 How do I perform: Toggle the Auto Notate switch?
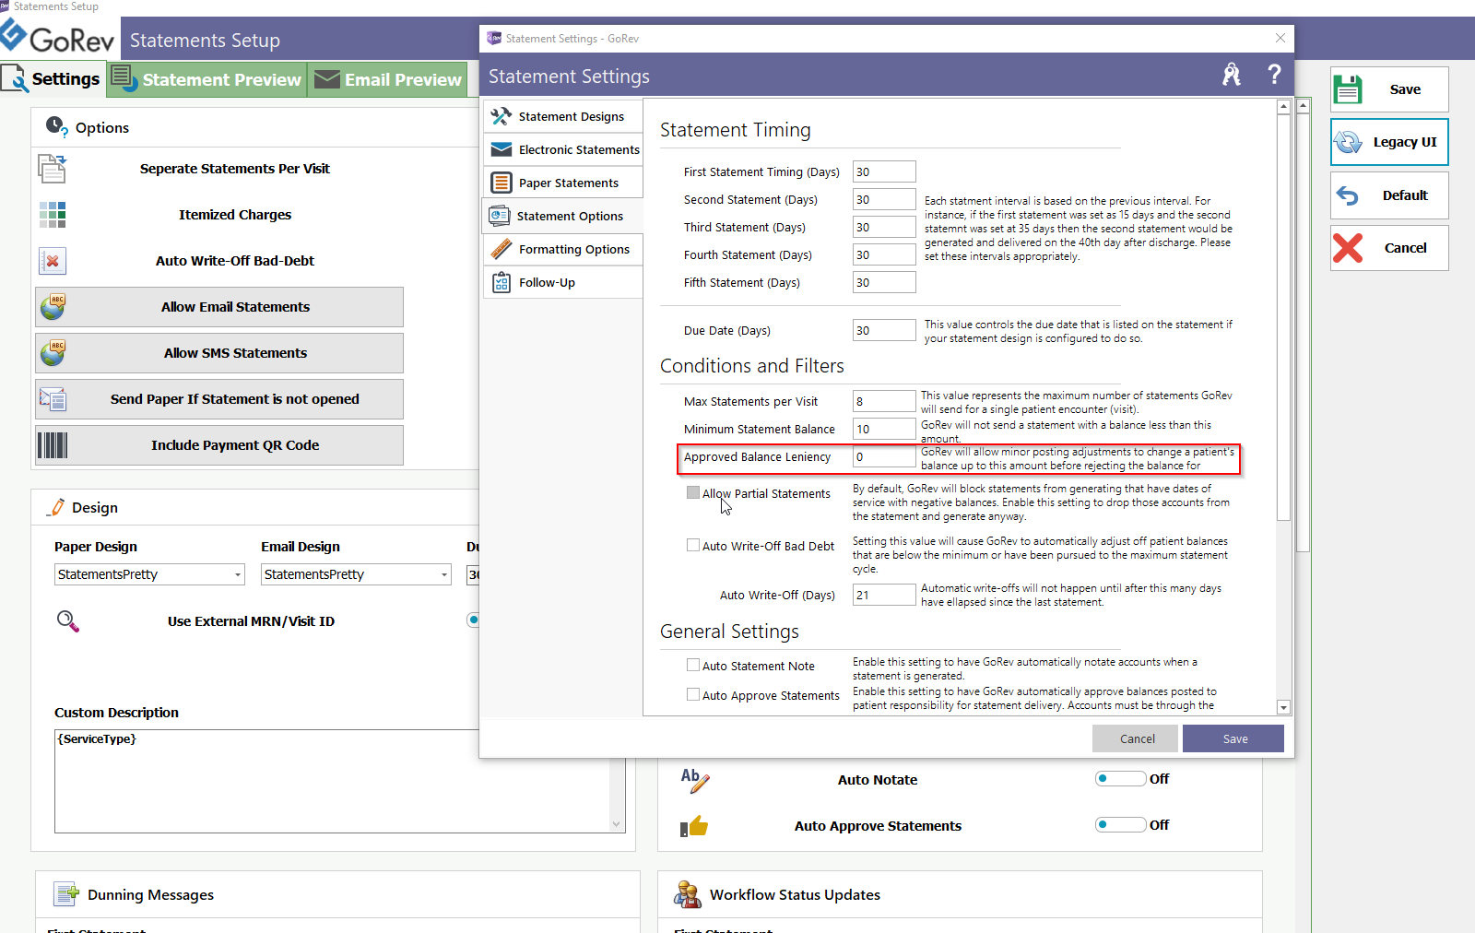[x=1120, y=779]
